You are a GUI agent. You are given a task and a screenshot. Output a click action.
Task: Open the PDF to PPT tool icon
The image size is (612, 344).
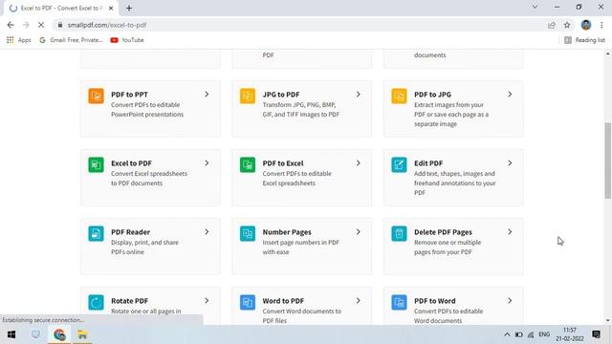click(96, 96)
